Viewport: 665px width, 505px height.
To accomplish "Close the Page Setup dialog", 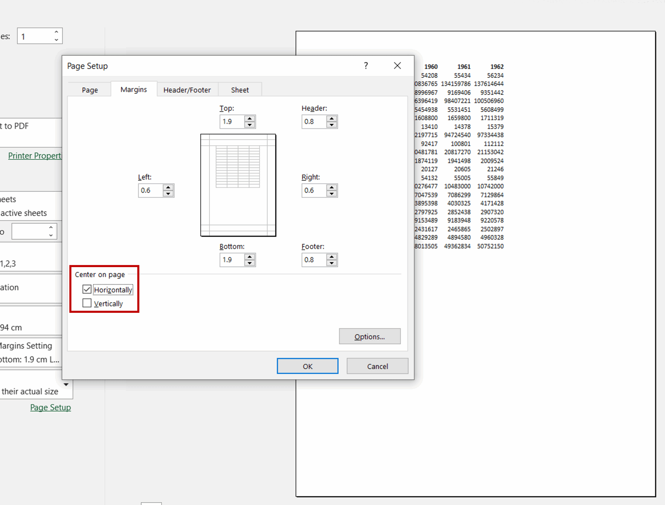I will coord(397,65).
